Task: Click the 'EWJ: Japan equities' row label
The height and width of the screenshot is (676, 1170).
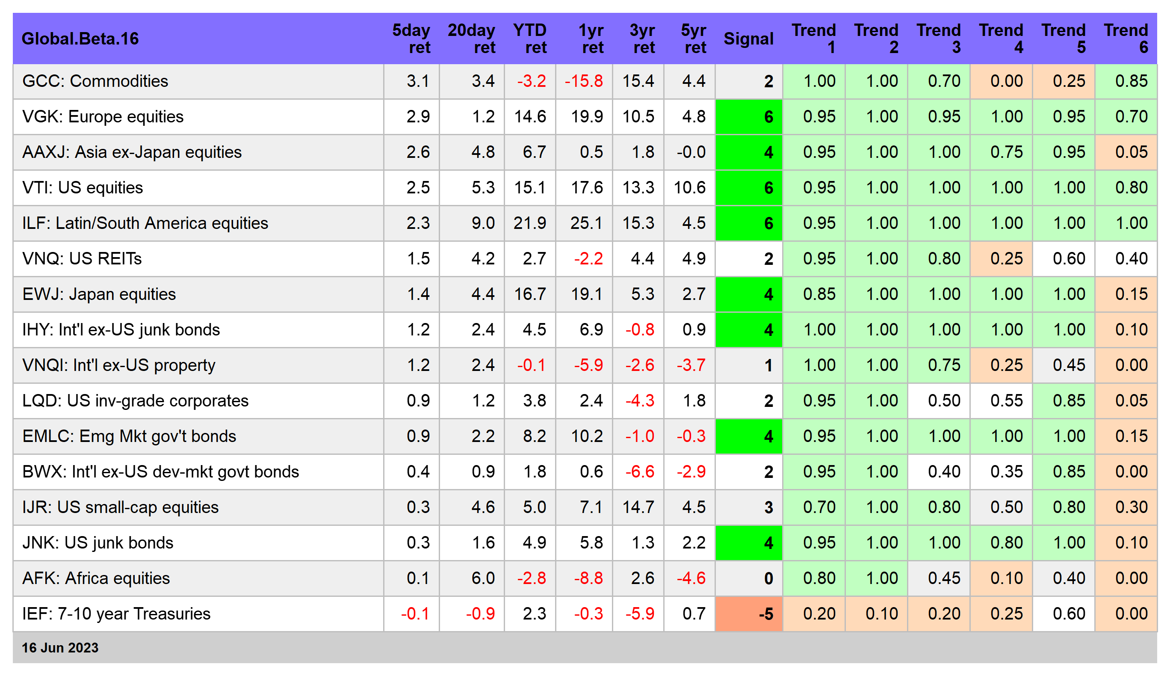Action: [99, 294]
